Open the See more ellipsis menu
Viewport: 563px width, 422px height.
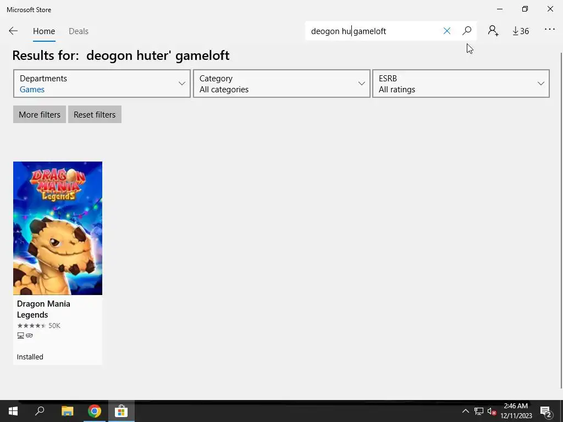coord(550,30)
